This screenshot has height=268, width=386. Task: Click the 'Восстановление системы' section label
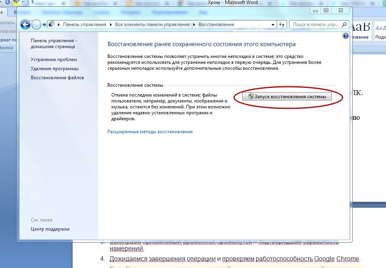(x=135, y=85)
